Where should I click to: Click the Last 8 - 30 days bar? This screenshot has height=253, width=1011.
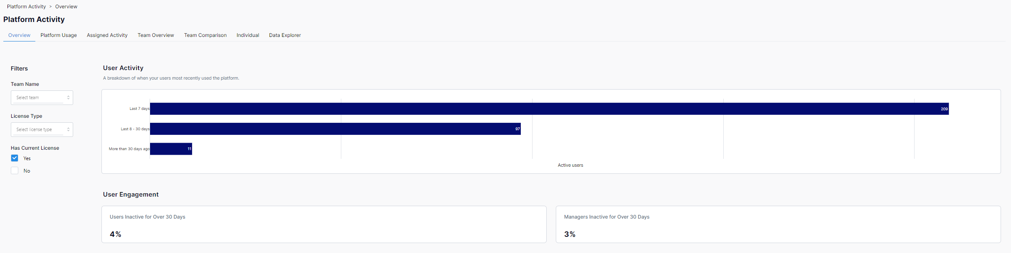point(335,129)
